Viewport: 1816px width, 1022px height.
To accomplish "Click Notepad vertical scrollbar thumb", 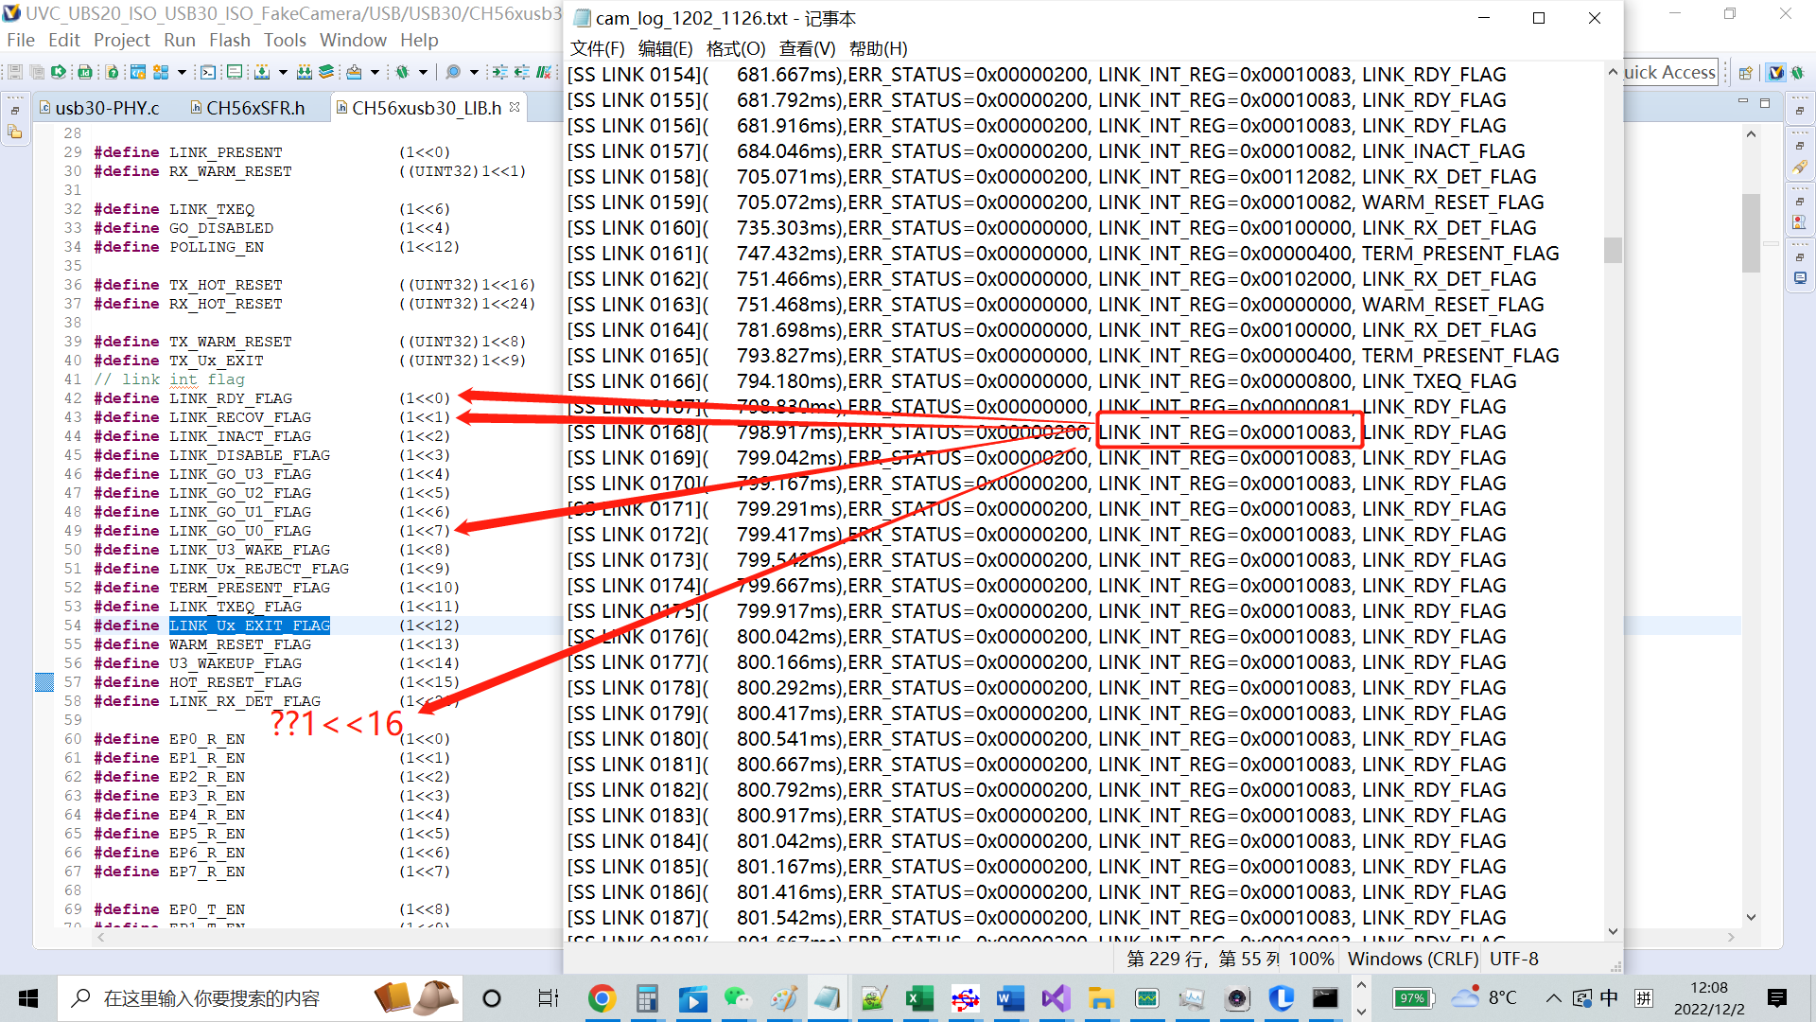I will pyautogui.click(x=1613, y=250).
